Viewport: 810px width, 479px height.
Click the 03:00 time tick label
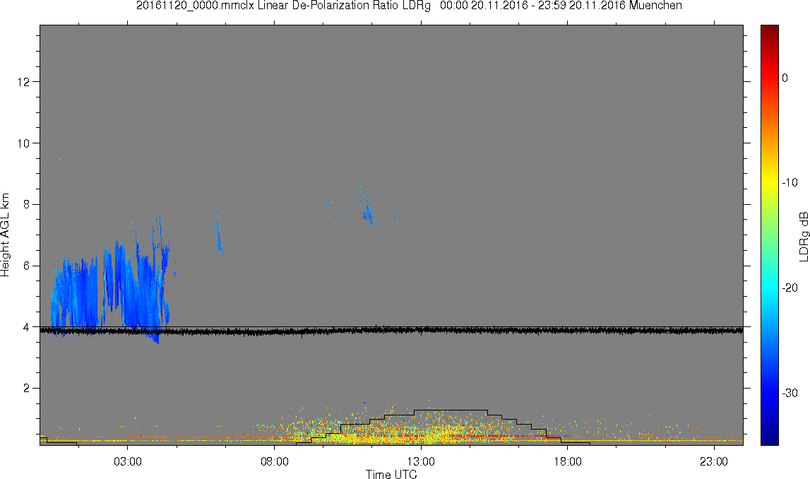(x=128, y=461)
